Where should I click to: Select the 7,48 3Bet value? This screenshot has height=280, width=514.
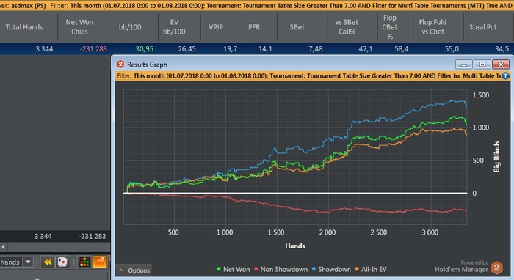point(315,49)
